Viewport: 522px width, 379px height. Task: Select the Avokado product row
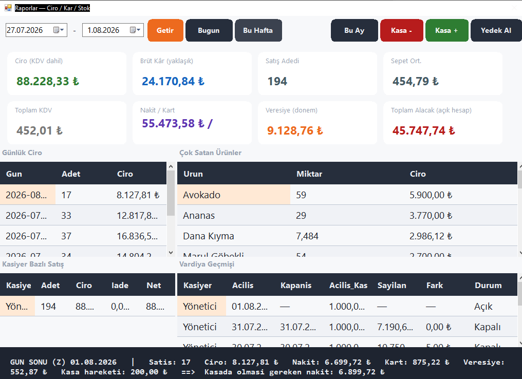click(x=347, y=195)
